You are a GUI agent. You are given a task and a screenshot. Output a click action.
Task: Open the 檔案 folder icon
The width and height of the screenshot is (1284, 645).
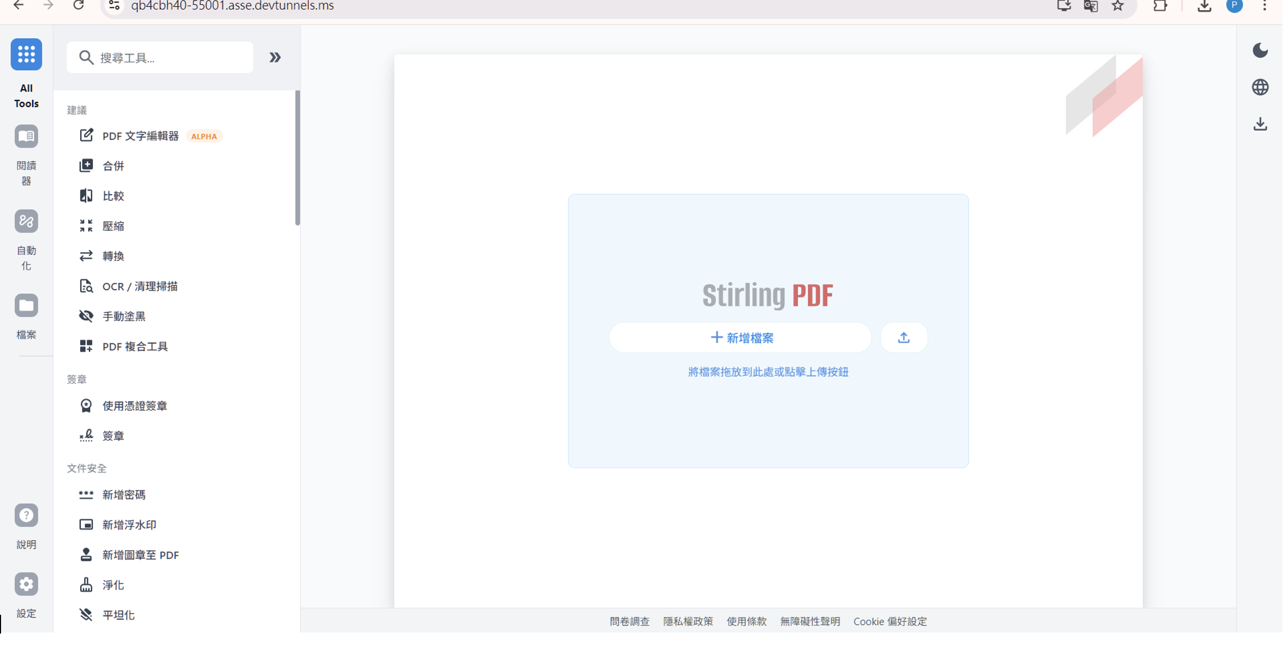tap(26, 306)
